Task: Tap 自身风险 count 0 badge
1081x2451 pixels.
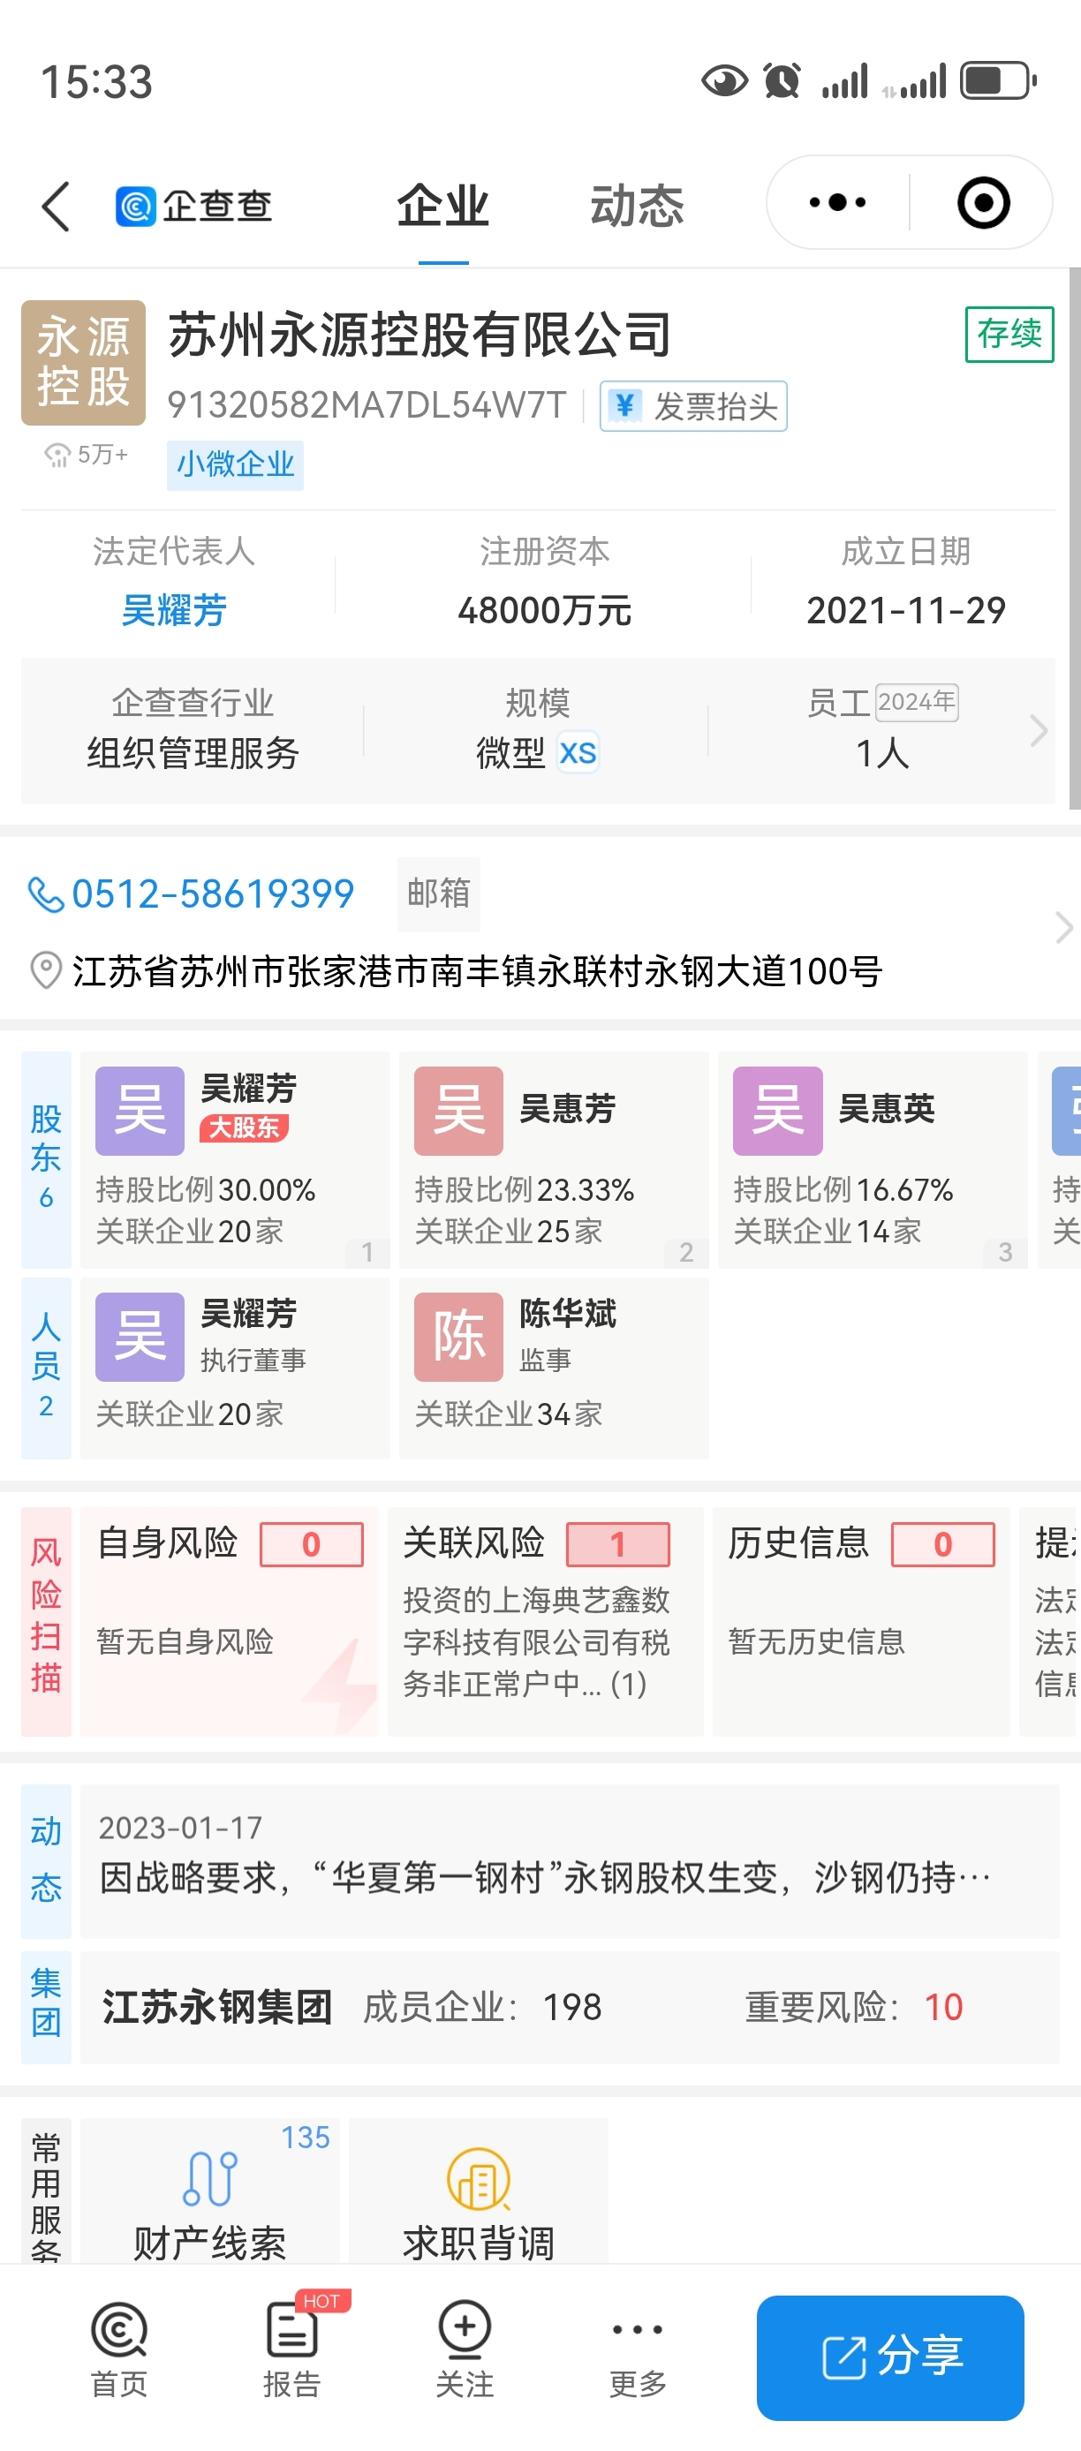Action: tap(312, 1544)
